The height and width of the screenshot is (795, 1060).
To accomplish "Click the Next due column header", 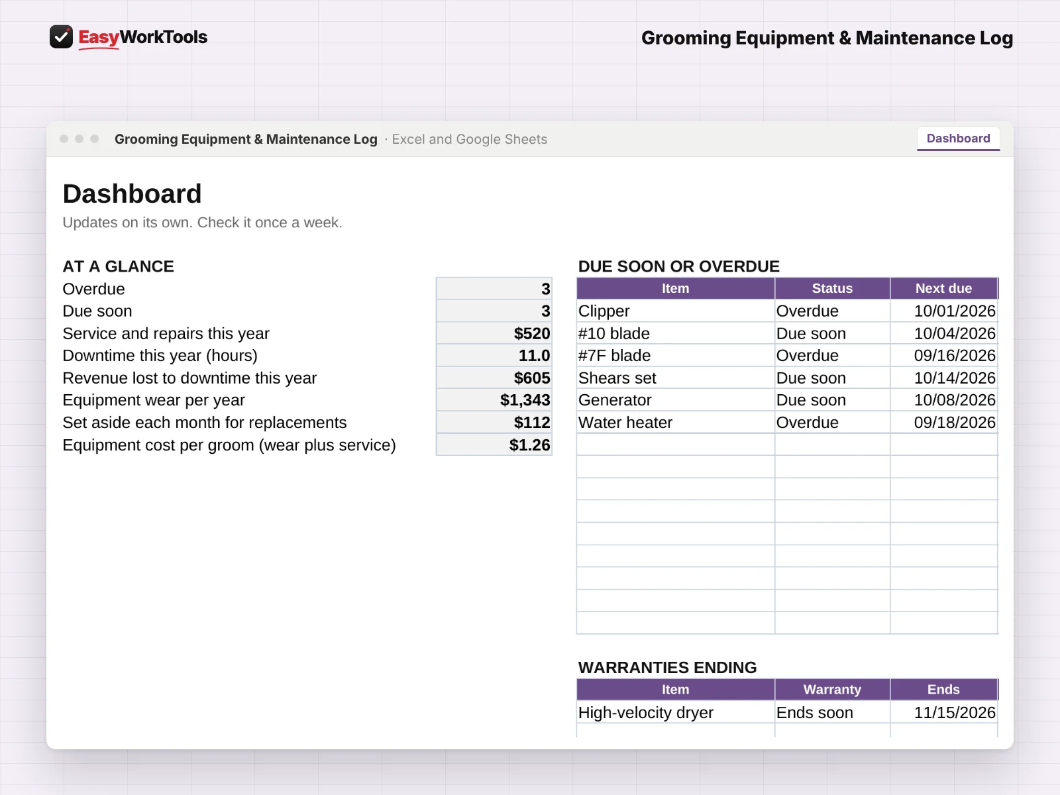I will click(943, 288).
